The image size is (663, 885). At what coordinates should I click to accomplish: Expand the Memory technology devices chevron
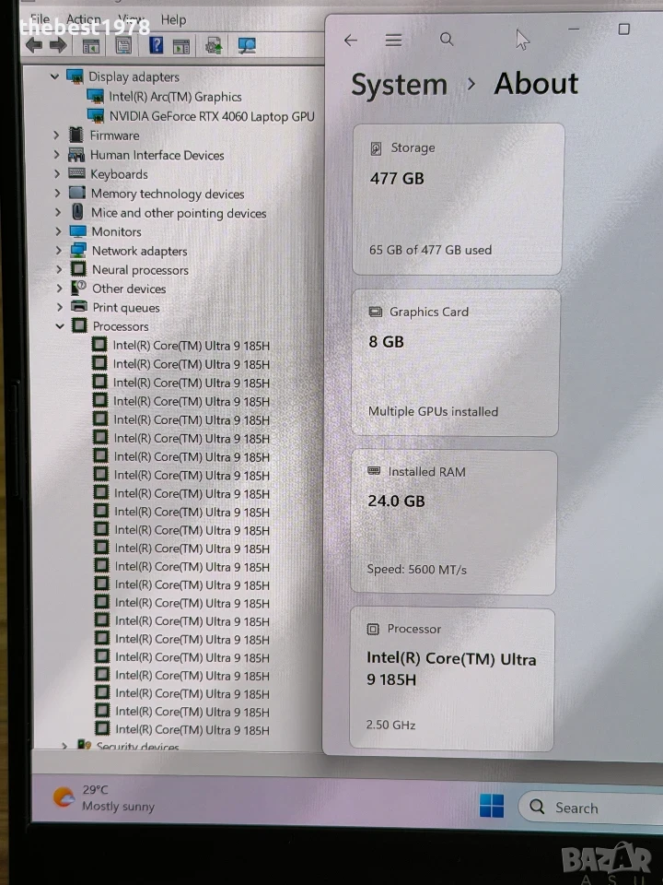57,193
